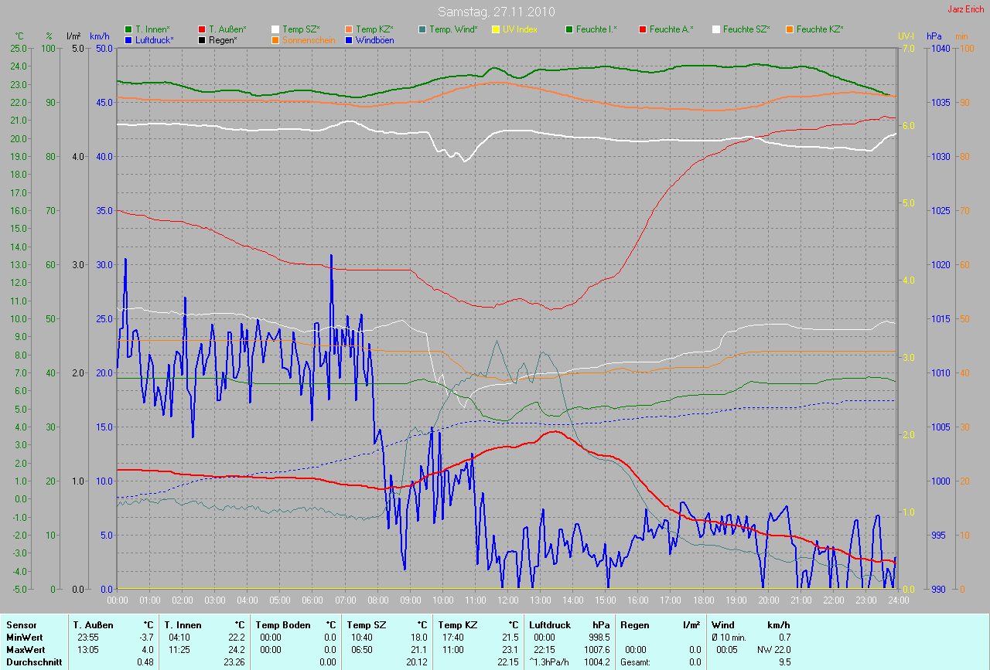Image resolution: width=990 pixels, height=670 pixels.
Task: Click the 'Jarz Erich' author text
Action: (966, 9)
